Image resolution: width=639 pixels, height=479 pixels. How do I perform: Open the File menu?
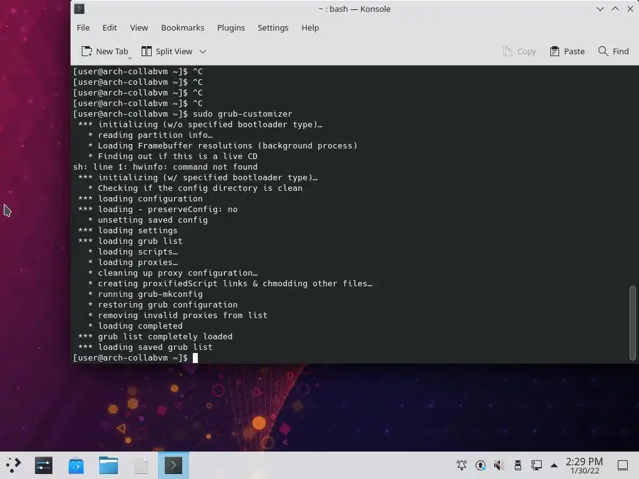[x=83, y=27]
